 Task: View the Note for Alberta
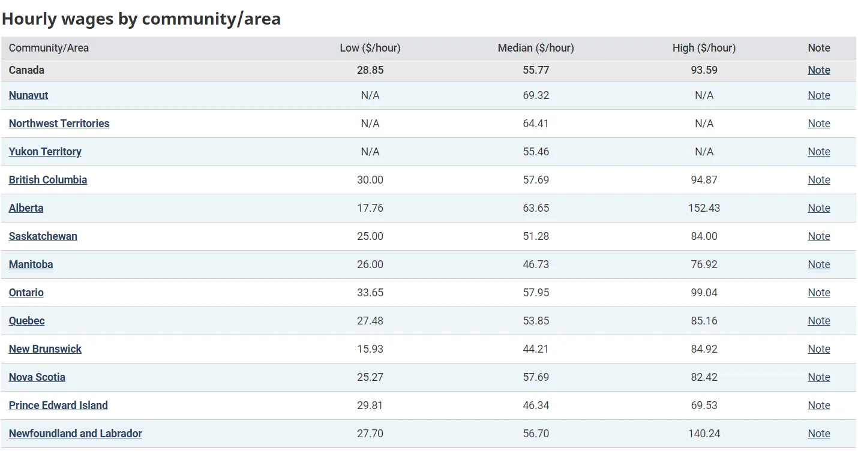(x=818, y=208)
